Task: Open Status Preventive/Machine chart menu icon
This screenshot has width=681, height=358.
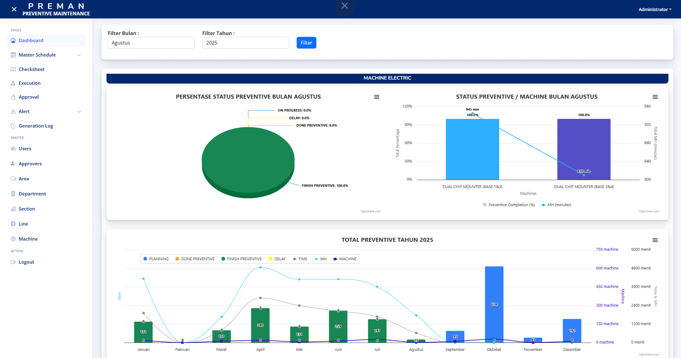Action: (655, 97)
